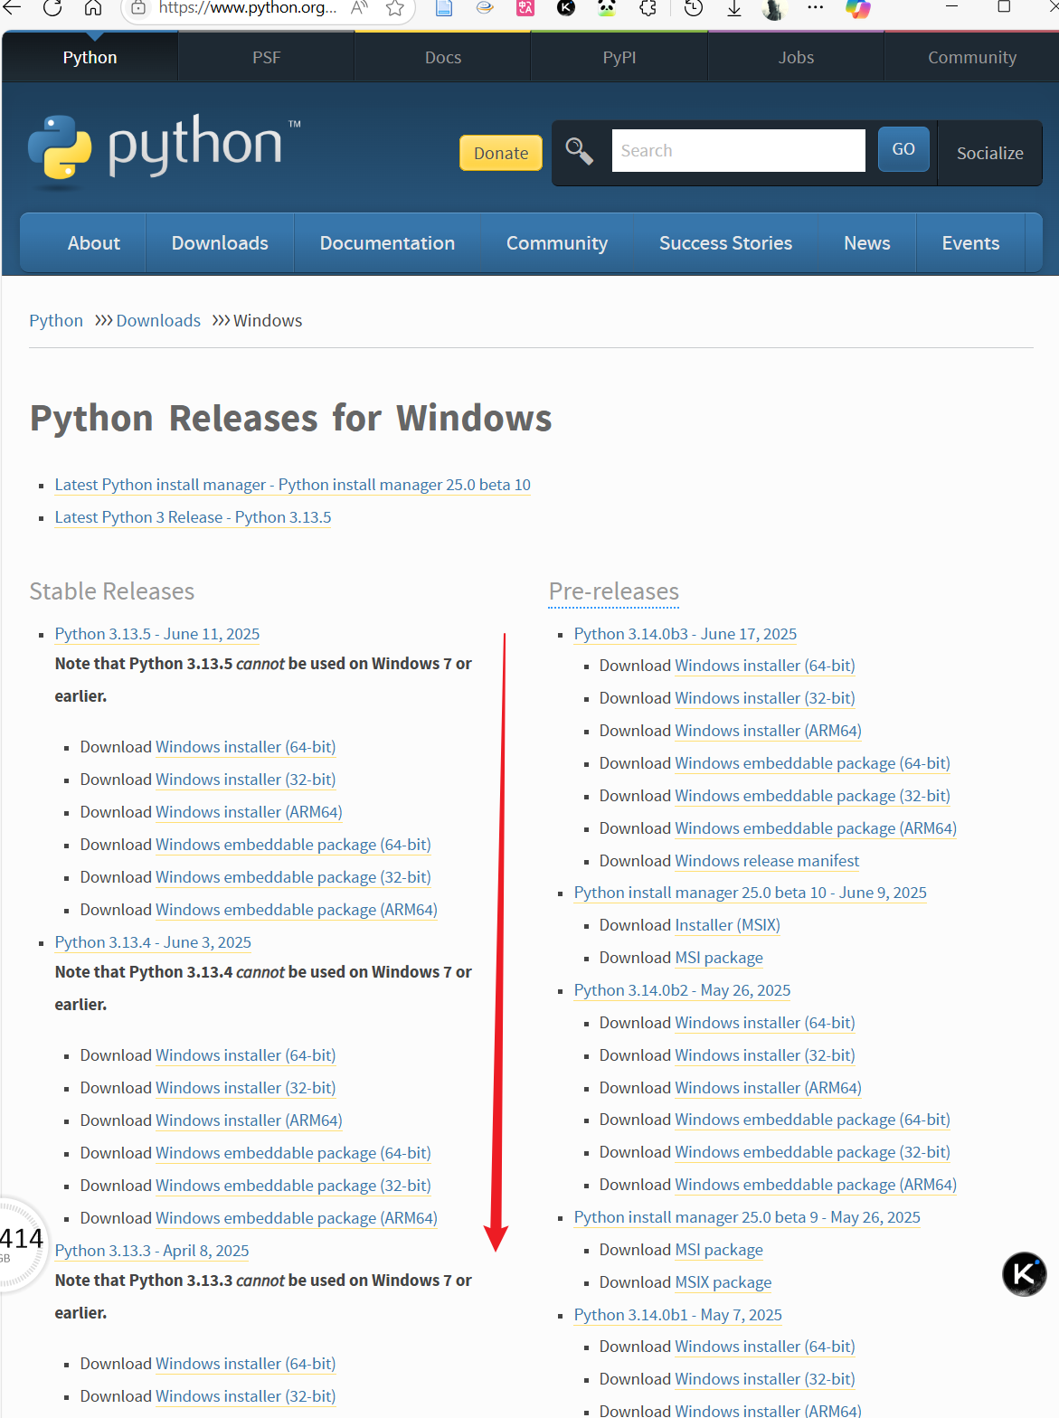Open the browser Settings and more menu
This screenshot has width=1059, height=1418.
pos(816,7)
